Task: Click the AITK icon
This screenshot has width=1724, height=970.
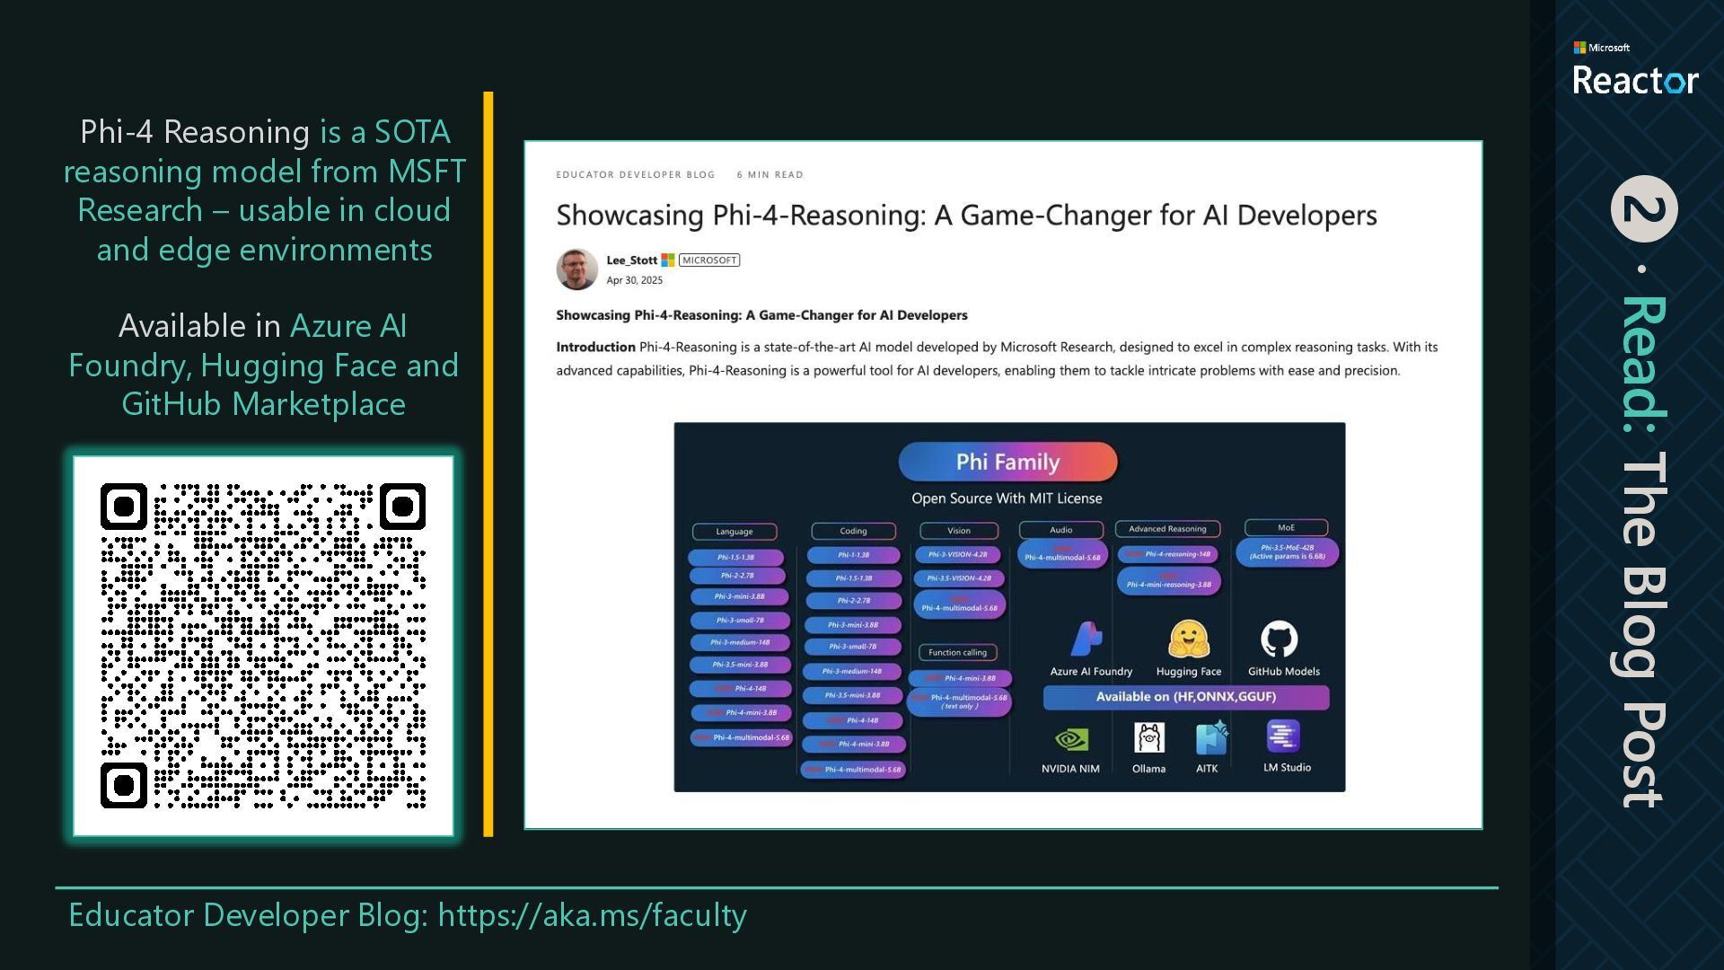Action: coord(1211,737)
